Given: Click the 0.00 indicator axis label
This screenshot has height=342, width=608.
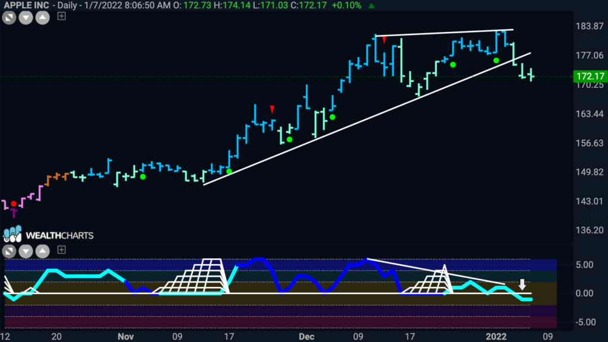Looking at the screenshot, I should tap(585, 293).
